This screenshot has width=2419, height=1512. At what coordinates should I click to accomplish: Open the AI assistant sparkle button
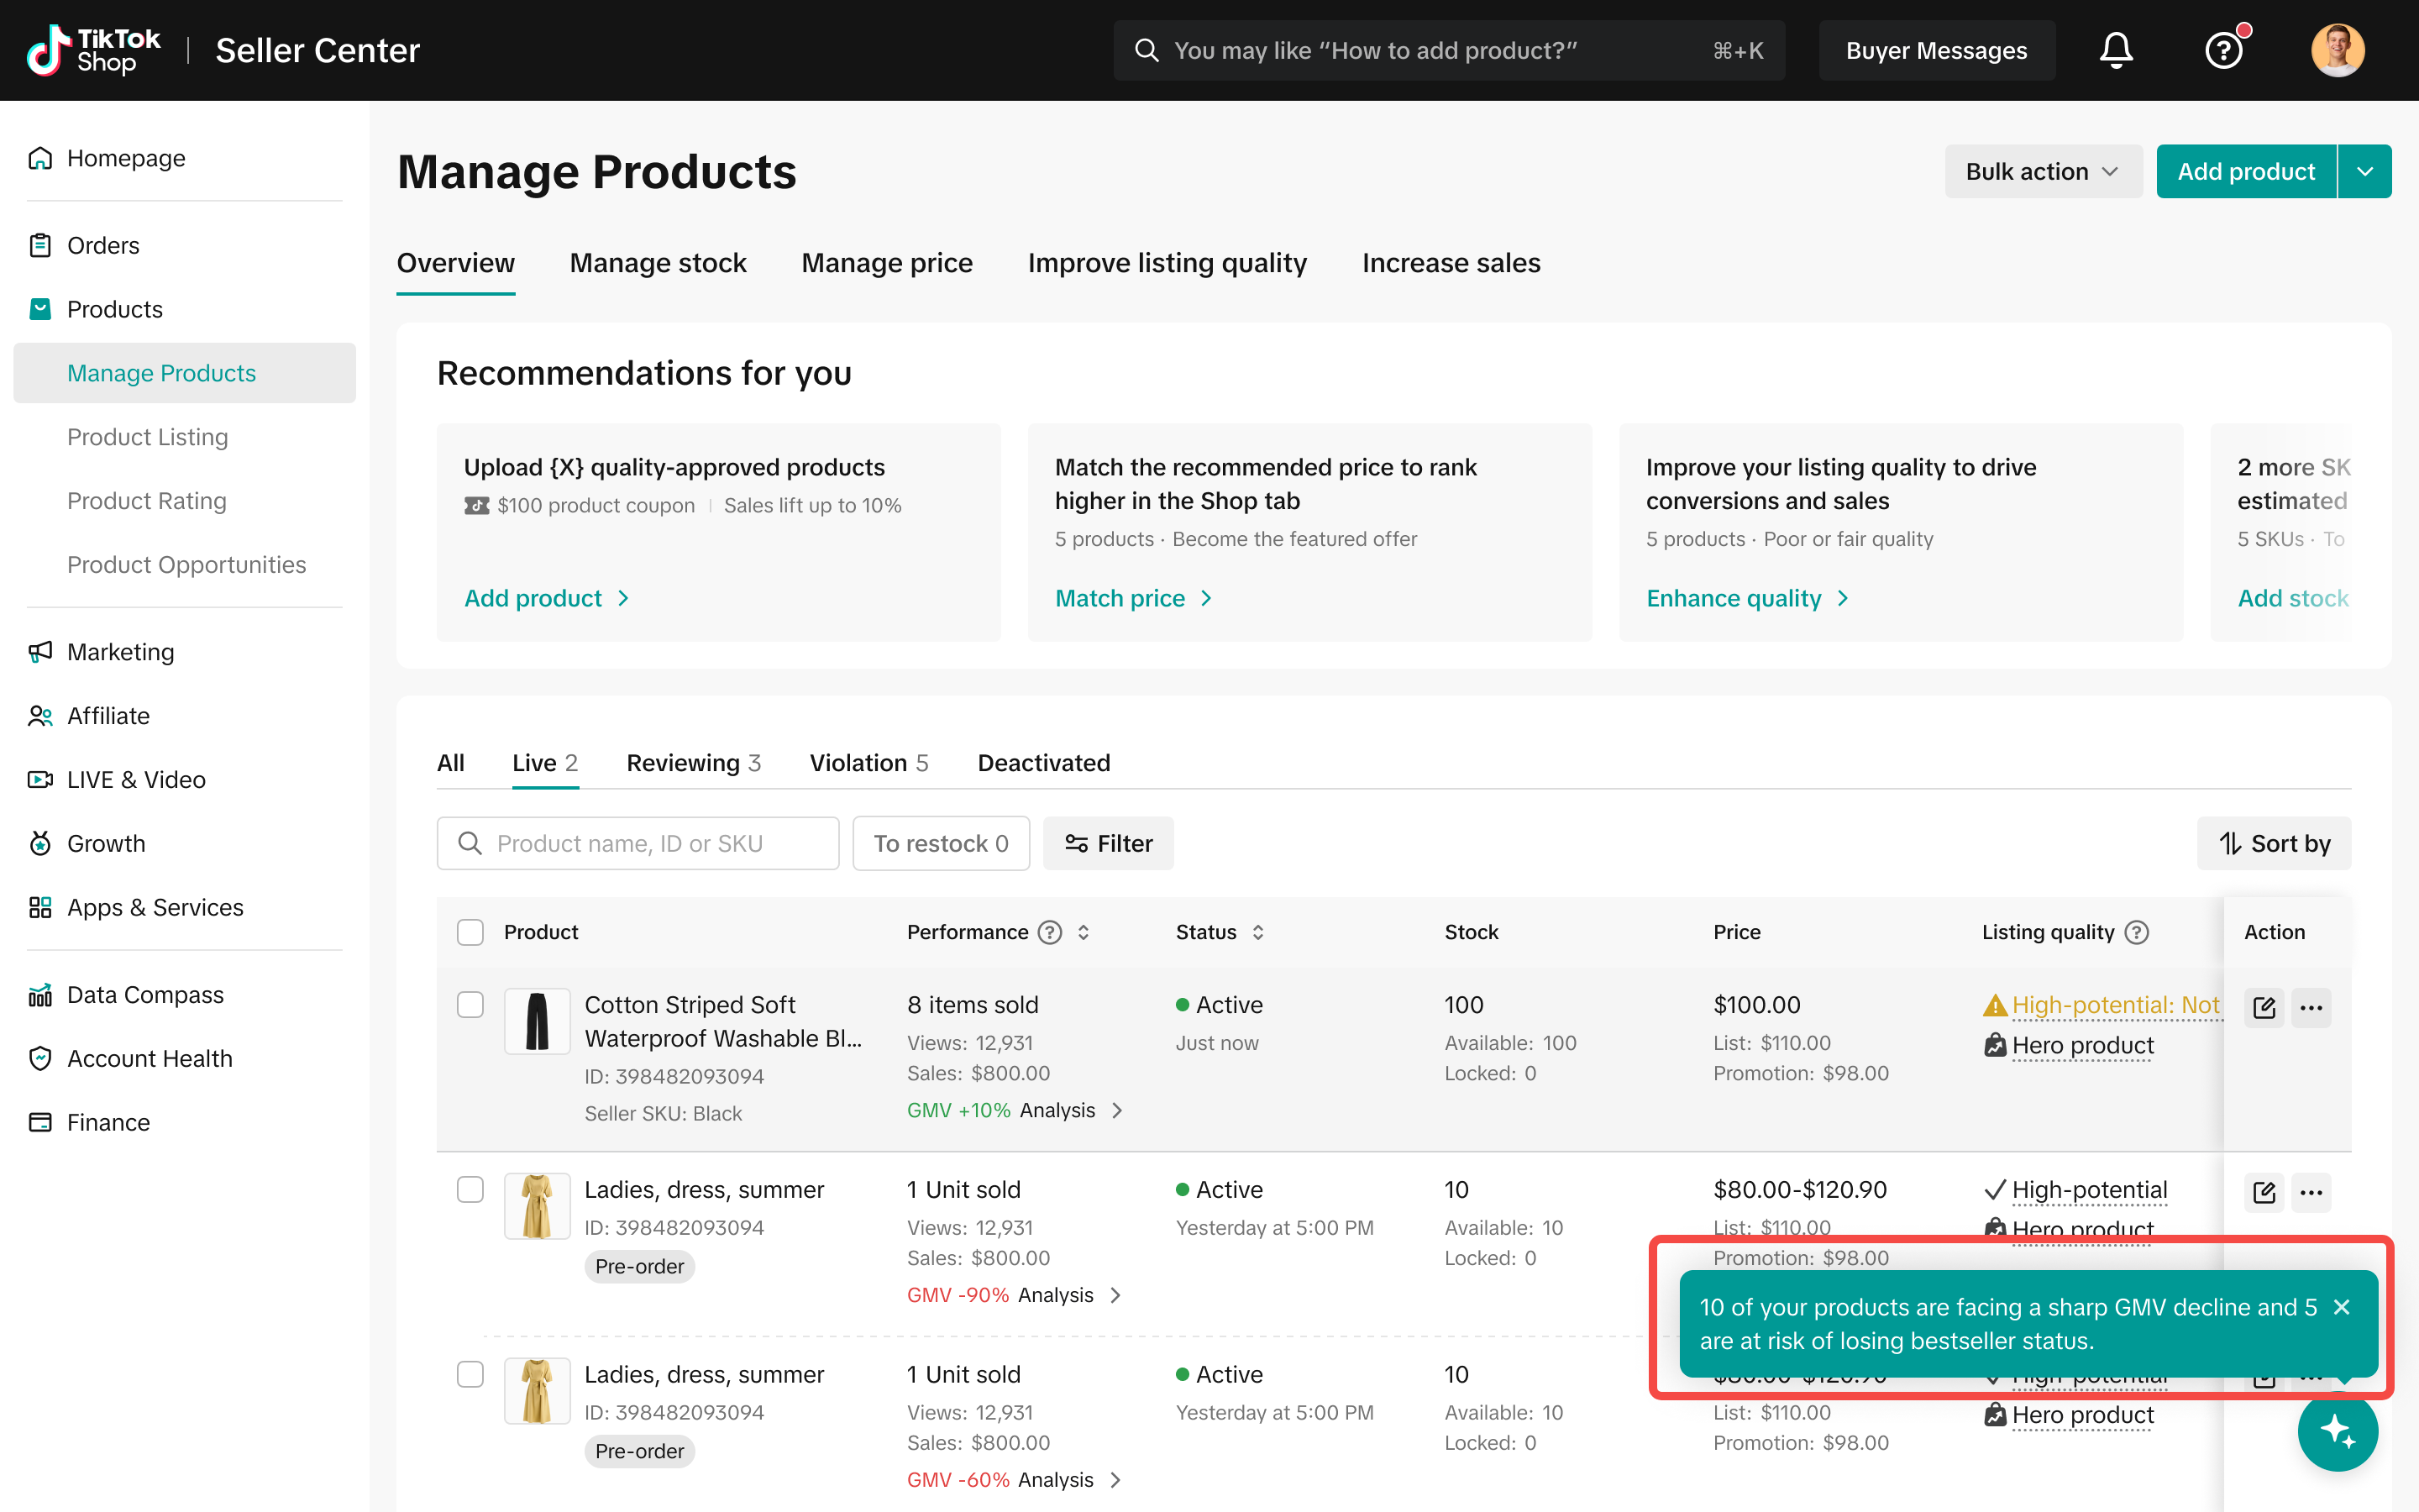coord(2337,1431)
